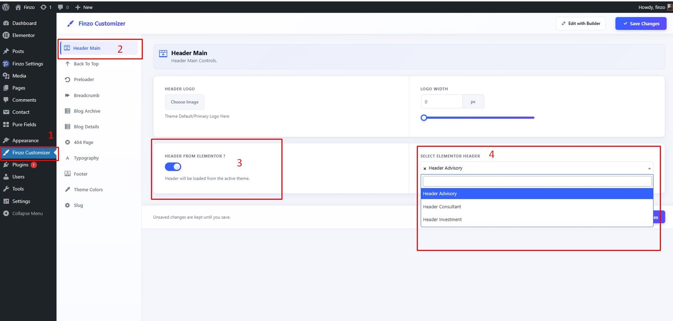Click the Breadcrumb arrow icon
Viewport: 673px width, 321px height.
(67, 96)
